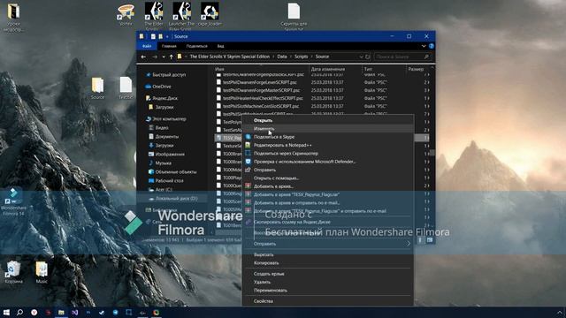566x318 pixels.
Task: Navigate to The Elder Scrolls V Skyrim Special Edition breadcrumb
Action: pyautogui.click(x=230, y=57)
